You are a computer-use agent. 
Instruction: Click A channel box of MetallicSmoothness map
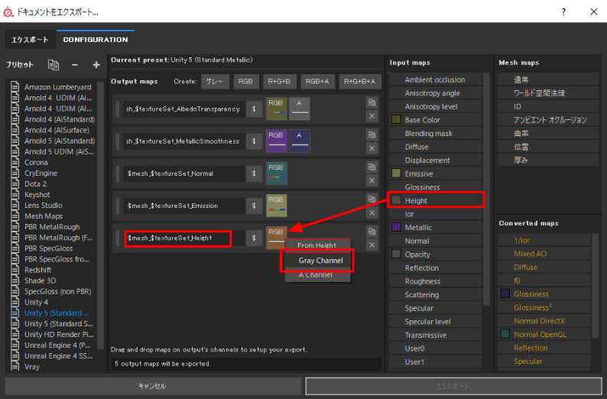[x=300, y=141]
